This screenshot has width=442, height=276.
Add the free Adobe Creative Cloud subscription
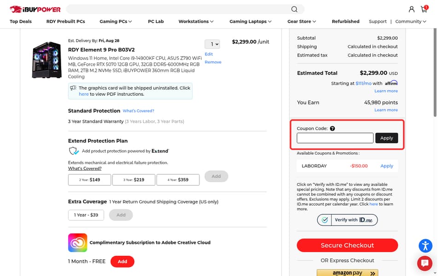click(122, 261)
